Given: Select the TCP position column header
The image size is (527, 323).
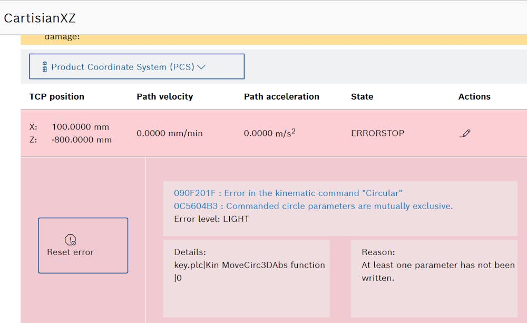Looking at the screenshot, I should point(56,96).
